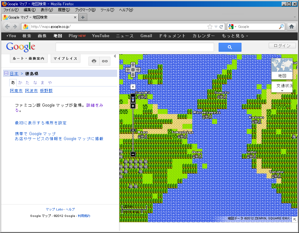Close the Google マップ tab
This screenshot has width=299, height=233.
(75, 17)
